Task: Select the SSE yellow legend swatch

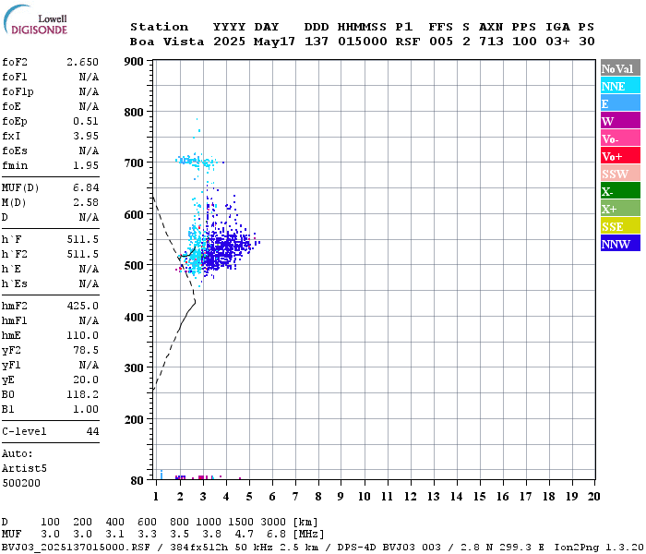Action: click(x=620, y=226)
